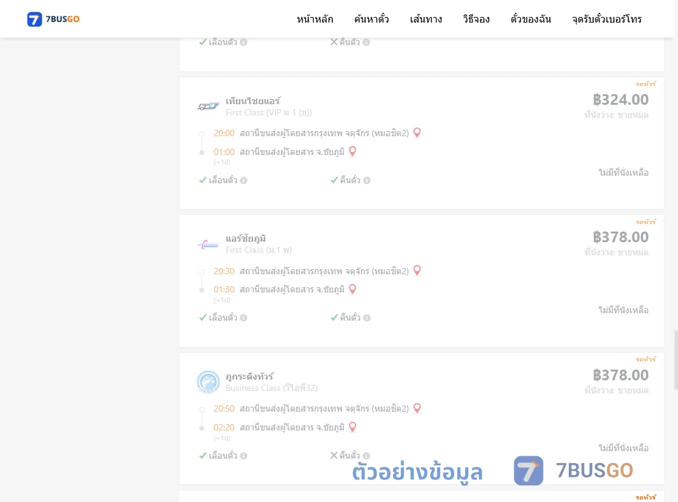Open map pin for 01:00 arrival station
This screenshot has height=502, width=678.
(x=352, y=151)
